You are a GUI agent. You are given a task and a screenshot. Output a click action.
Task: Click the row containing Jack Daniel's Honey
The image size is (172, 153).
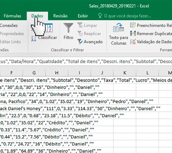coord(80,108)
